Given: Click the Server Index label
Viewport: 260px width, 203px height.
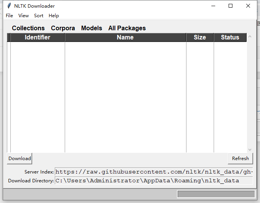Looking at the screenshot, I should pyautogui.click(x=39, y=172).
